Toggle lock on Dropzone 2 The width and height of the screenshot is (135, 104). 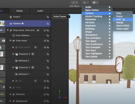click(48, 67)
